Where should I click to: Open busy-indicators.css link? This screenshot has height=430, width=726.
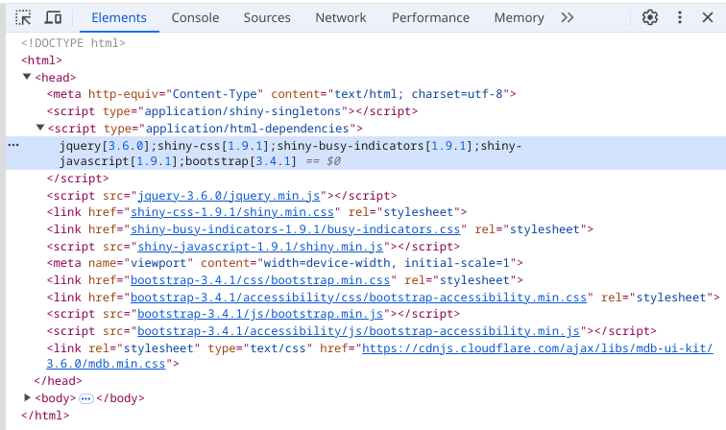[296, 229]
